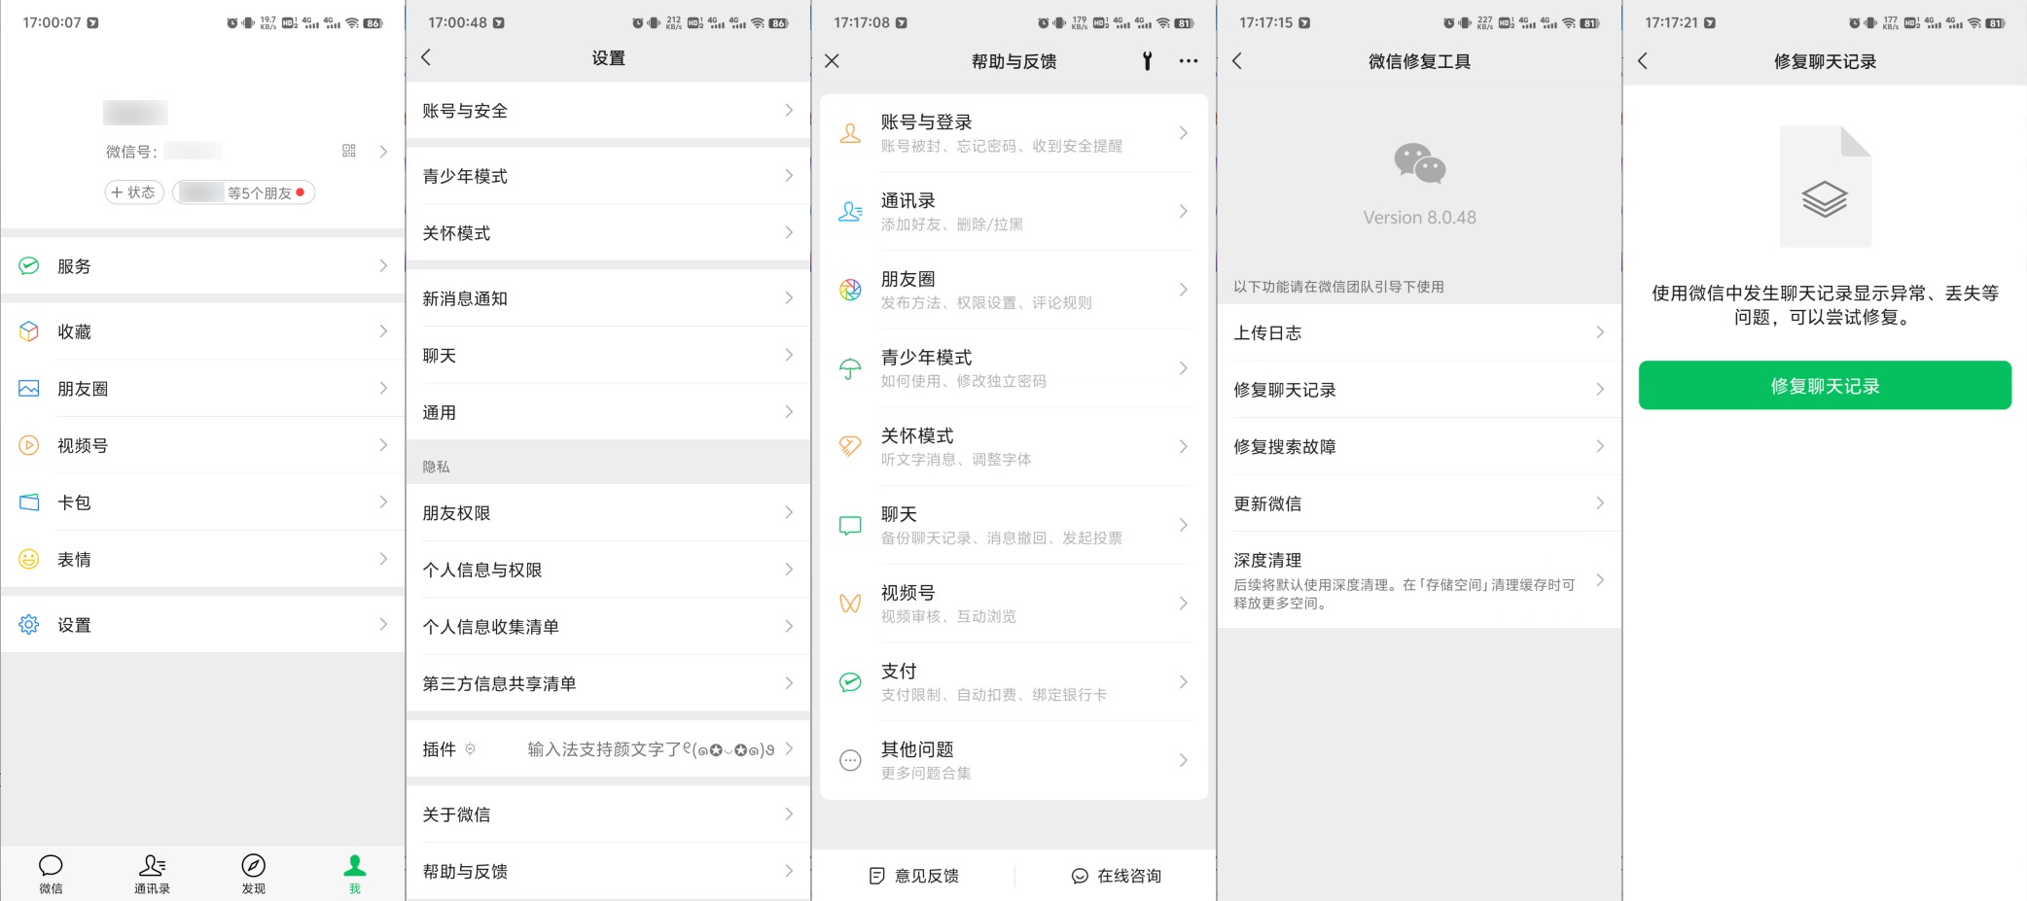Tap the 视频号 butterfly icon in help list
This screenshot has height=901, width=2027.
pyautogui.click(x=850, y=604)
